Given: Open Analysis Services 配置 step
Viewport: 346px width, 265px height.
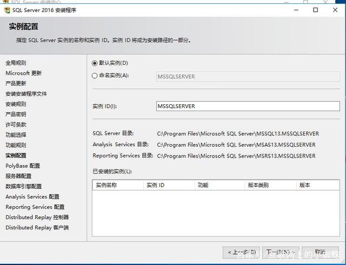Looking at the screenshot, I should point(32,196).
